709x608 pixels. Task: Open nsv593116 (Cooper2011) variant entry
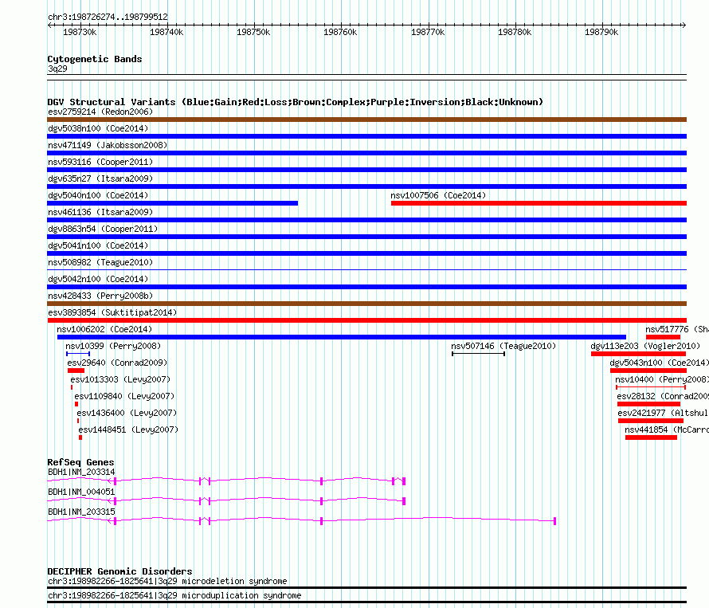pyautogui.click(x=100, y=162)
